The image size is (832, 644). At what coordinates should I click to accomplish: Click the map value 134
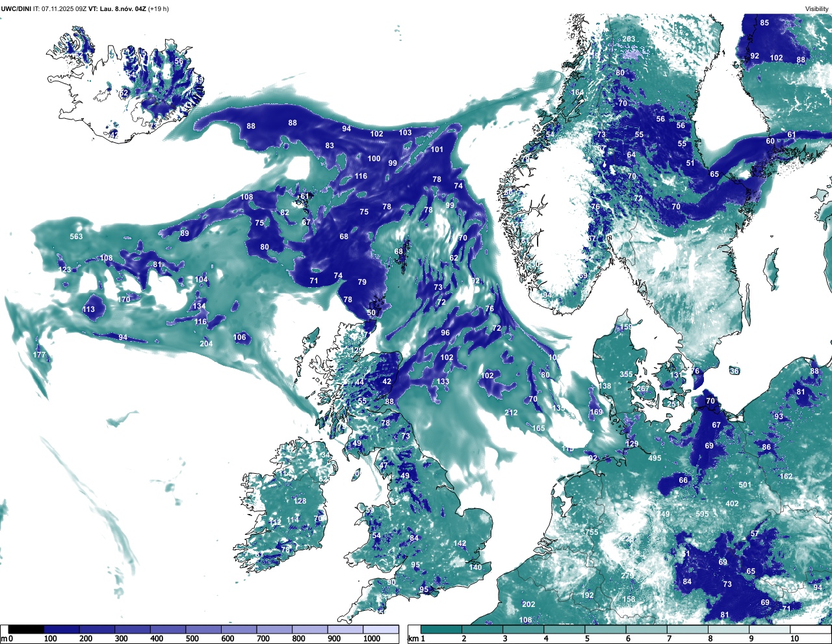tap(199, 306)
